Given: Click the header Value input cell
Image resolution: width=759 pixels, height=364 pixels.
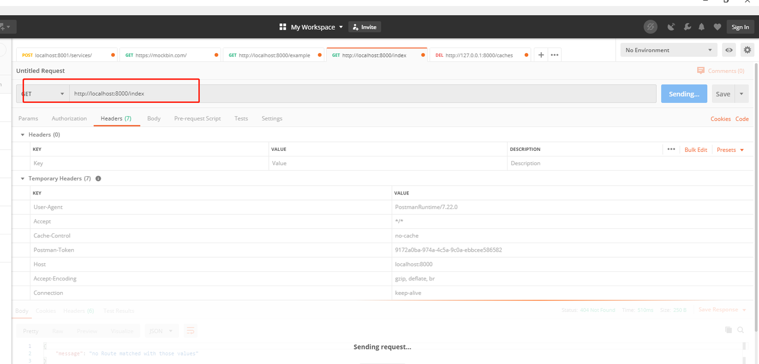Looking at the screenshot, I should pos(388,163).
